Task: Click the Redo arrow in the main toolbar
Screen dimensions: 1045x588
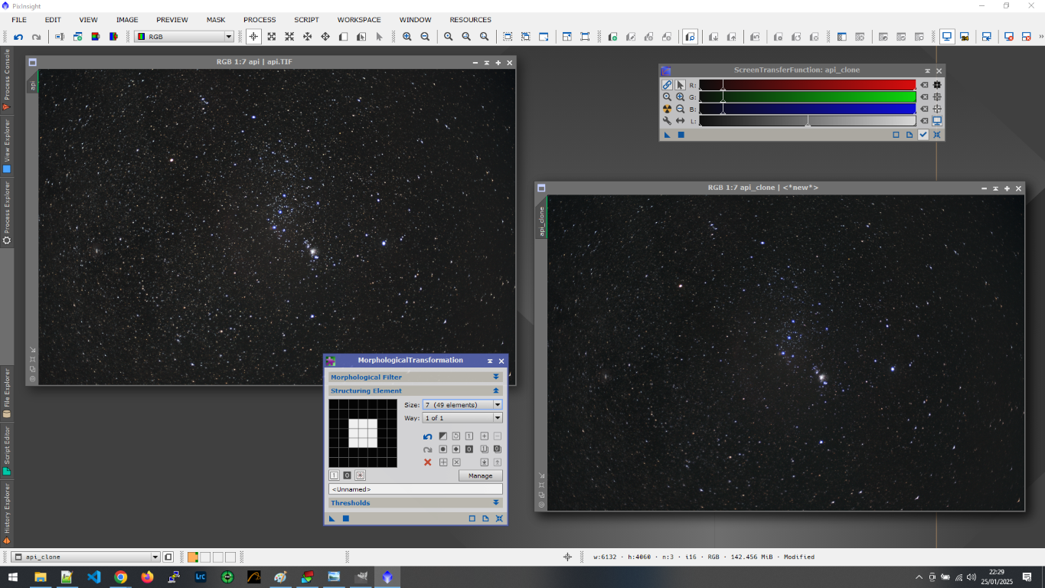Action: tap(36, 36)
